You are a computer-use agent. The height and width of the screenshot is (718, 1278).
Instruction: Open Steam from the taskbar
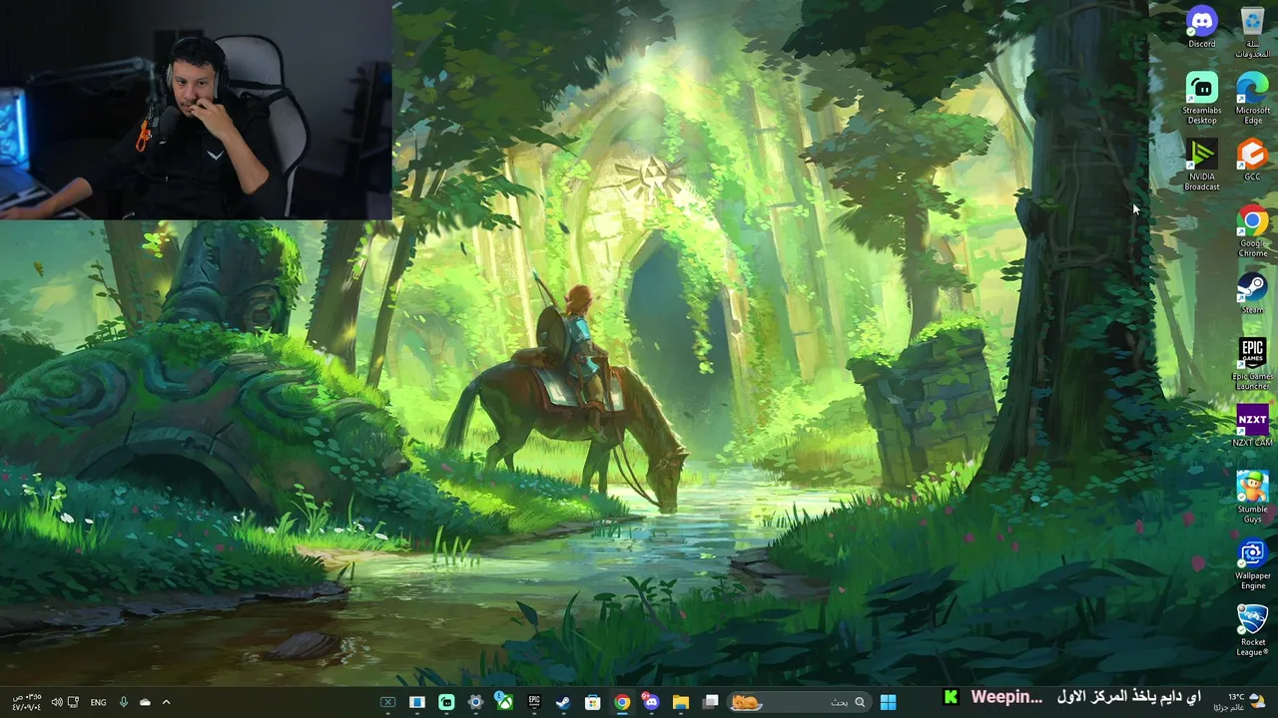pyautogui.click(x=563, y=702)
